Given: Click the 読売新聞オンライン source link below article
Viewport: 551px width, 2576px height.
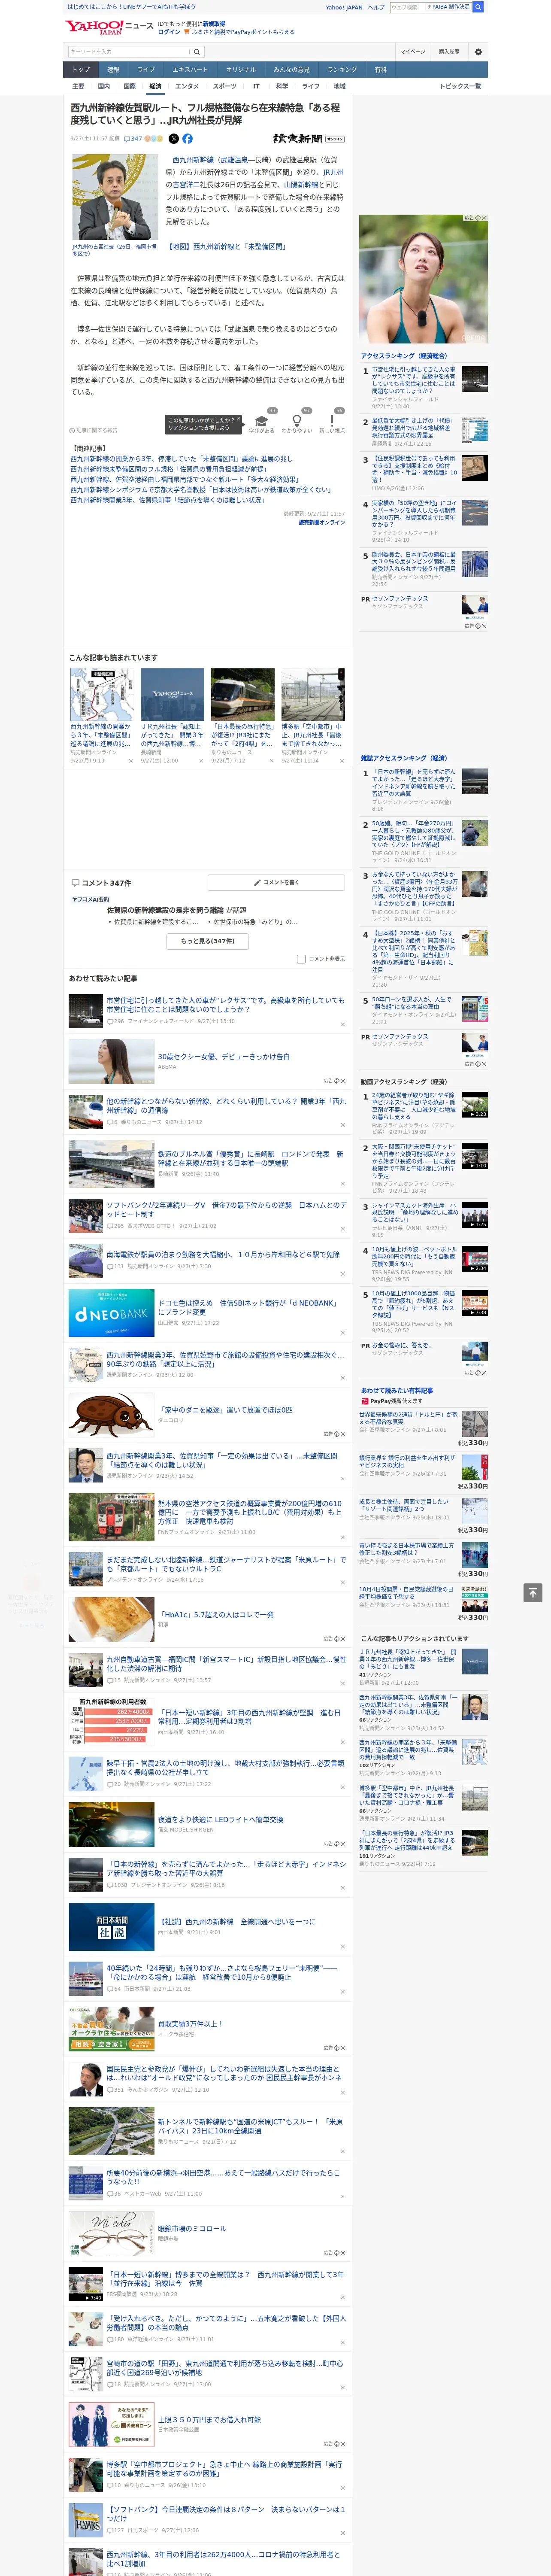Looking at the screenshot, I should tap(321, 522).
